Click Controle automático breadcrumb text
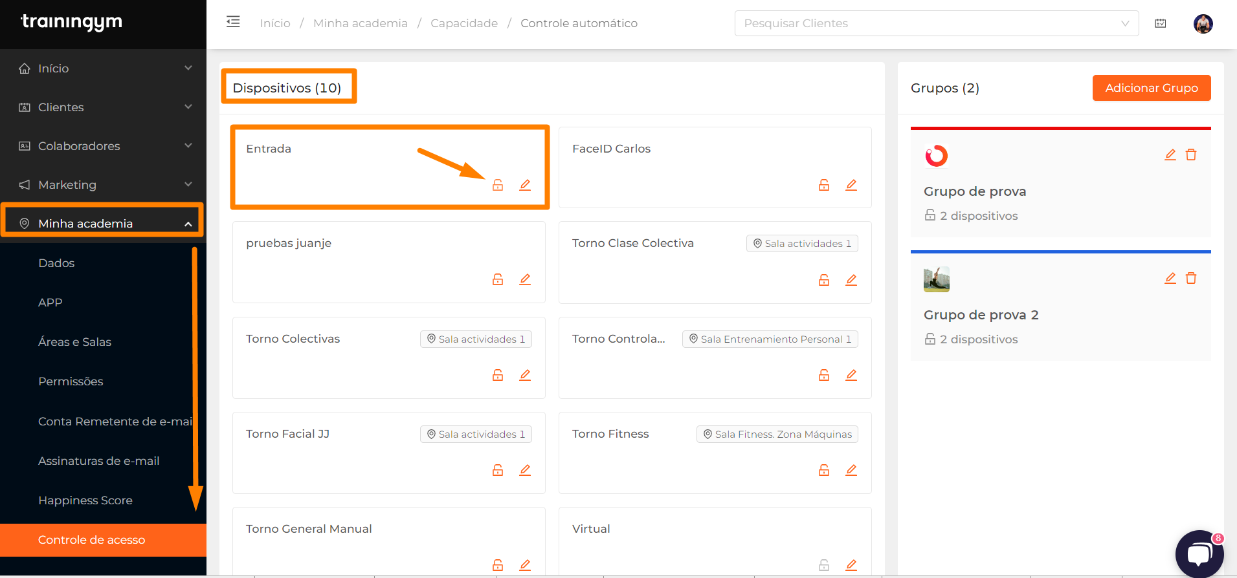1237x578 pixels. coord(579,23)
